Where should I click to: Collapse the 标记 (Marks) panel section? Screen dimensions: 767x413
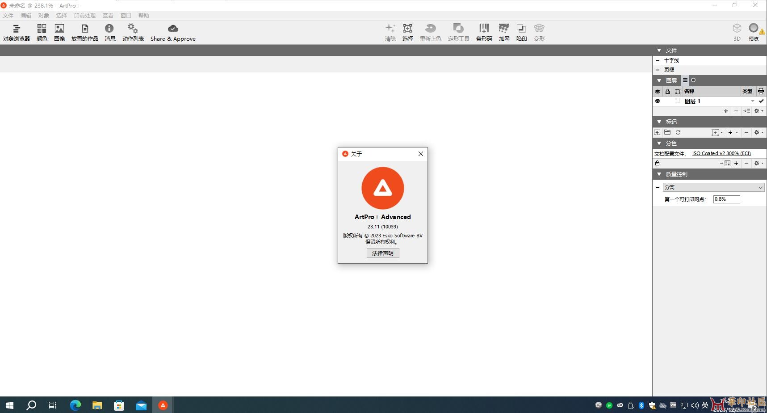point(659,122)
